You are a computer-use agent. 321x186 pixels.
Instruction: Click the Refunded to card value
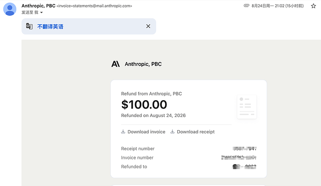click(x=244, y=166)
